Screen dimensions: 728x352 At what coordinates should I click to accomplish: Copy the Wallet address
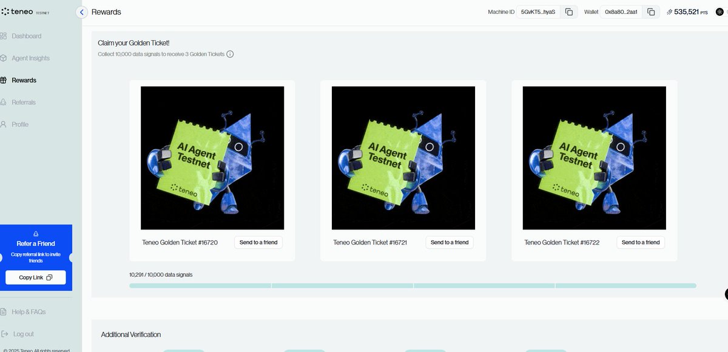coord(651,12)
